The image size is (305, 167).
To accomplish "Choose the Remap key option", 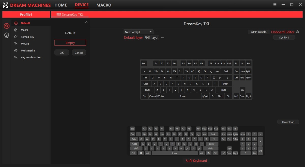I will pos(27,37).
